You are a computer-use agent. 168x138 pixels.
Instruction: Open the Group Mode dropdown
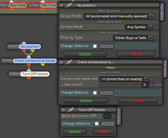tap(151, 16)
